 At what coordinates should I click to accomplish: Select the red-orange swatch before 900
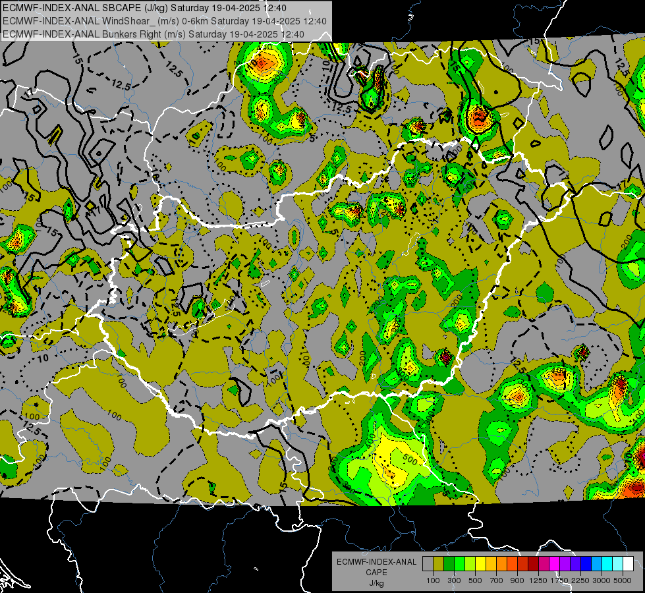click(512, 564)
